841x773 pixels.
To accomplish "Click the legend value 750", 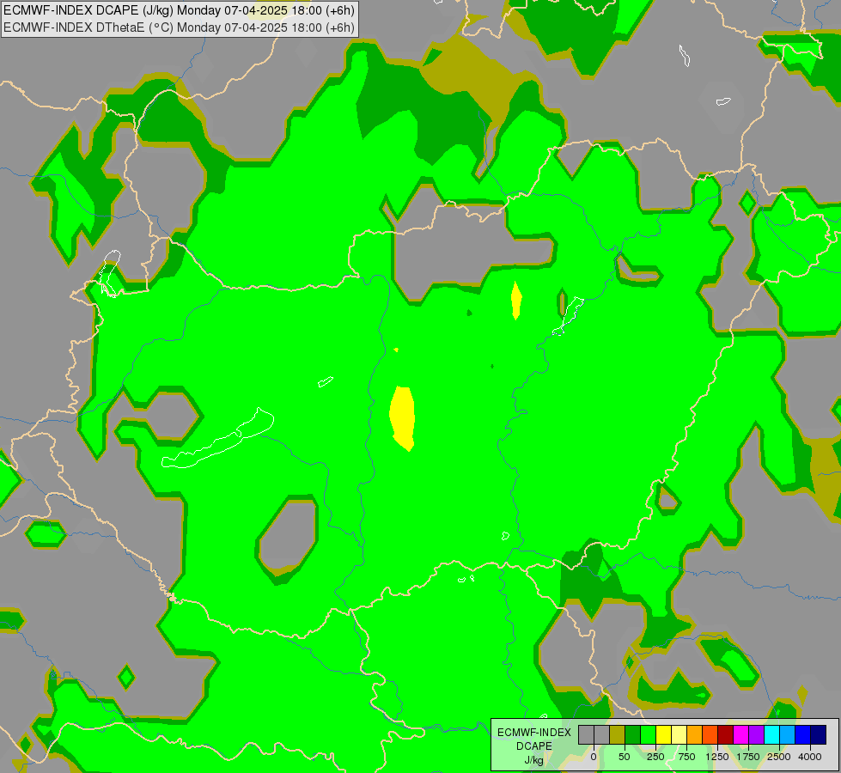I will click(686, 757).
